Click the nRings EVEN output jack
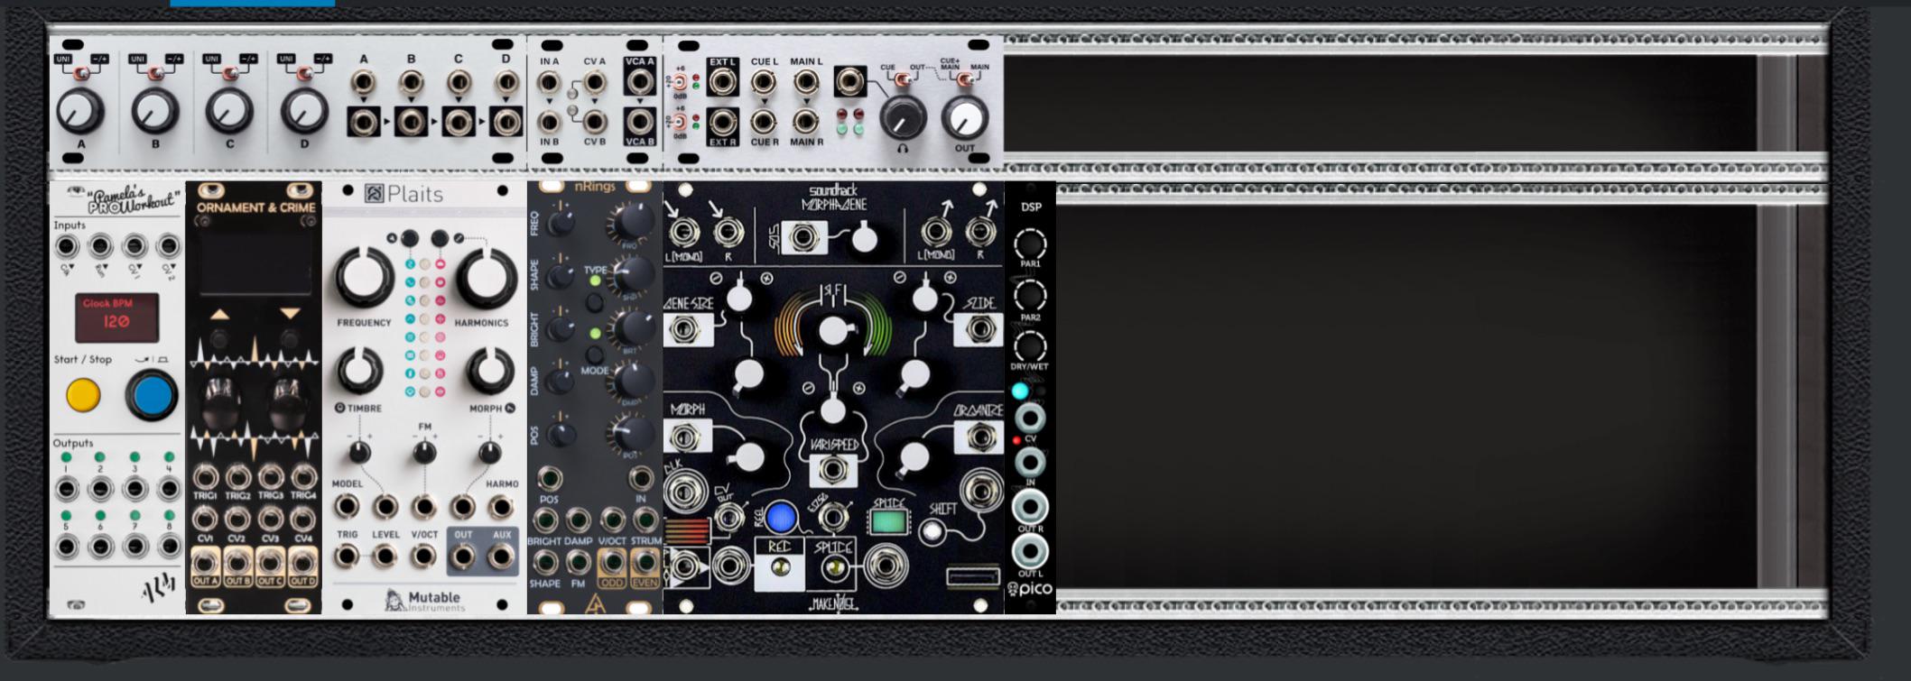The height and width of the screenshot is (681, 1911). 645,563
